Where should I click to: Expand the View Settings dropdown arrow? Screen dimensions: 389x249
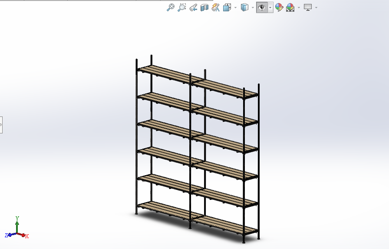[316, 7]
